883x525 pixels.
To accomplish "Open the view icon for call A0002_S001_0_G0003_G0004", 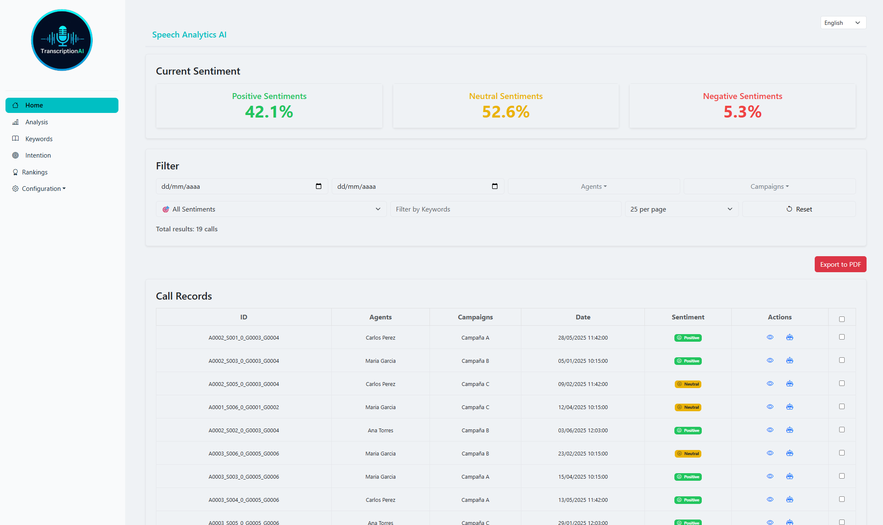I will pos(770,337).
